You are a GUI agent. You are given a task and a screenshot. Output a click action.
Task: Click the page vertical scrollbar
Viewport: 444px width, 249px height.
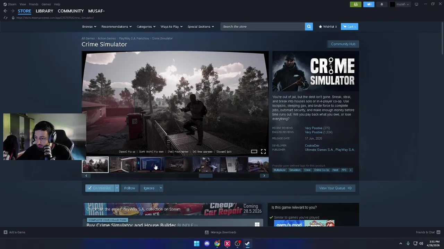tap(442, 38)
